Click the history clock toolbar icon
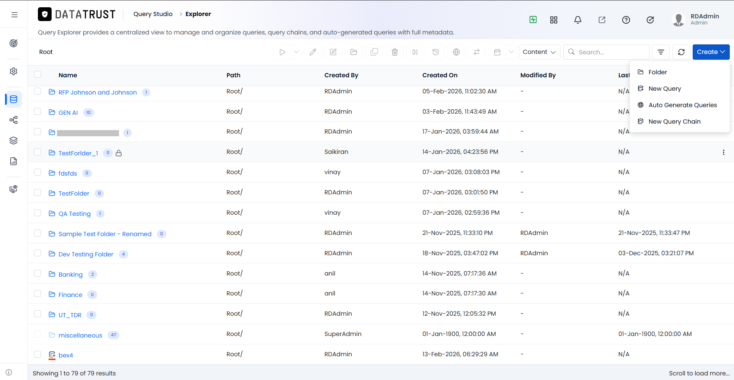Viewport: 734px width, 380px height. [436, 52]
